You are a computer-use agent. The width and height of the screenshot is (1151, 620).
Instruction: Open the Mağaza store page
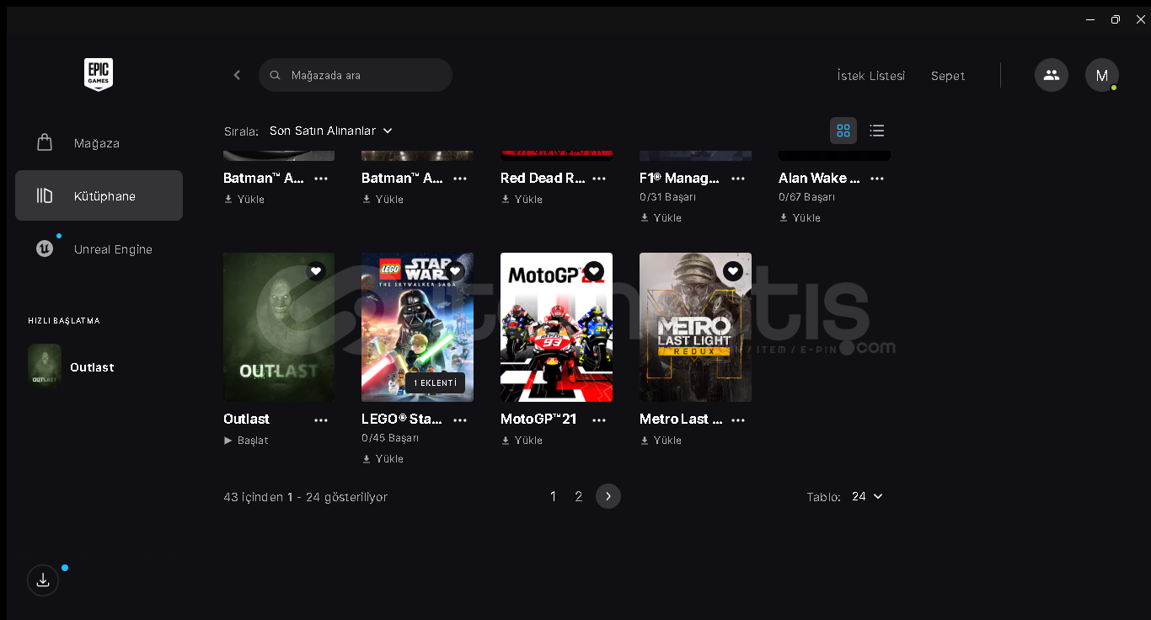(99, 143)
